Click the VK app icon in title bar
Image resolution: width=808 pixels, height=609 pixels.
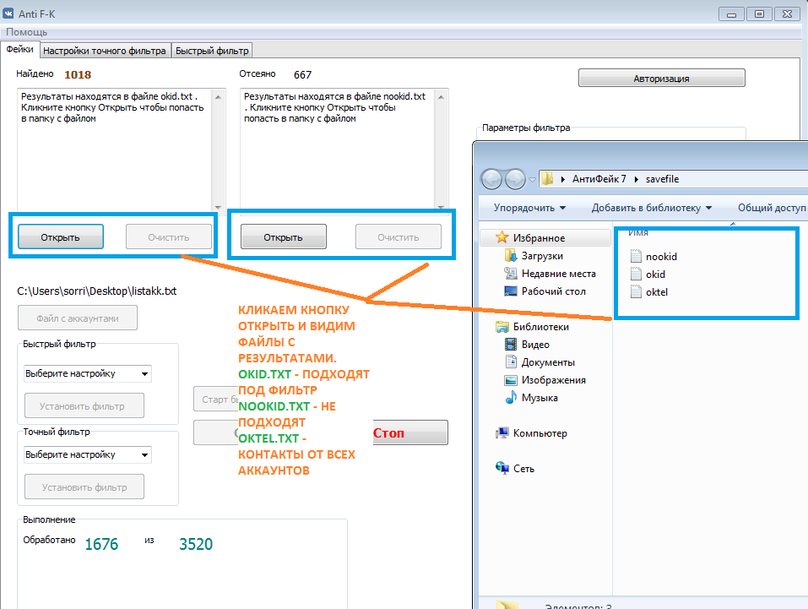(x=8, y=14)
